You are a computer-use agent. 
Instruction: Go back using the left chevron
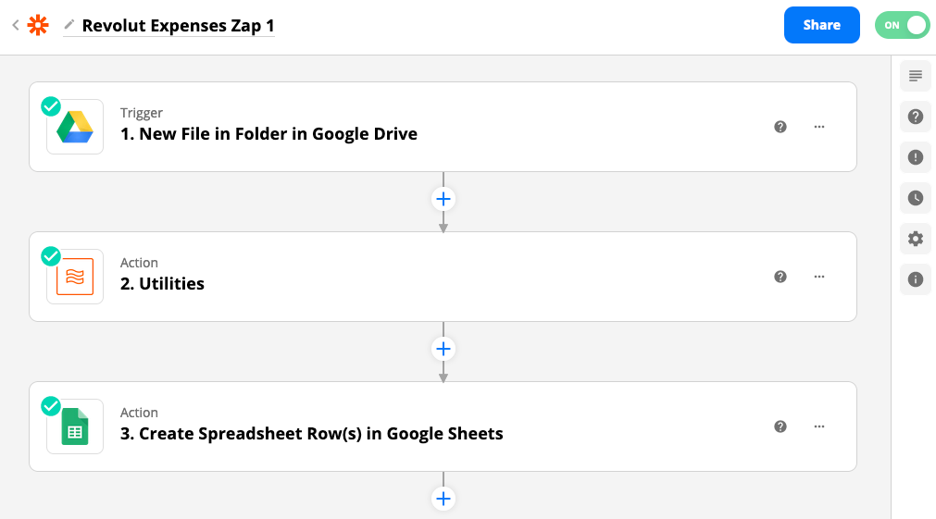point(16,25)
